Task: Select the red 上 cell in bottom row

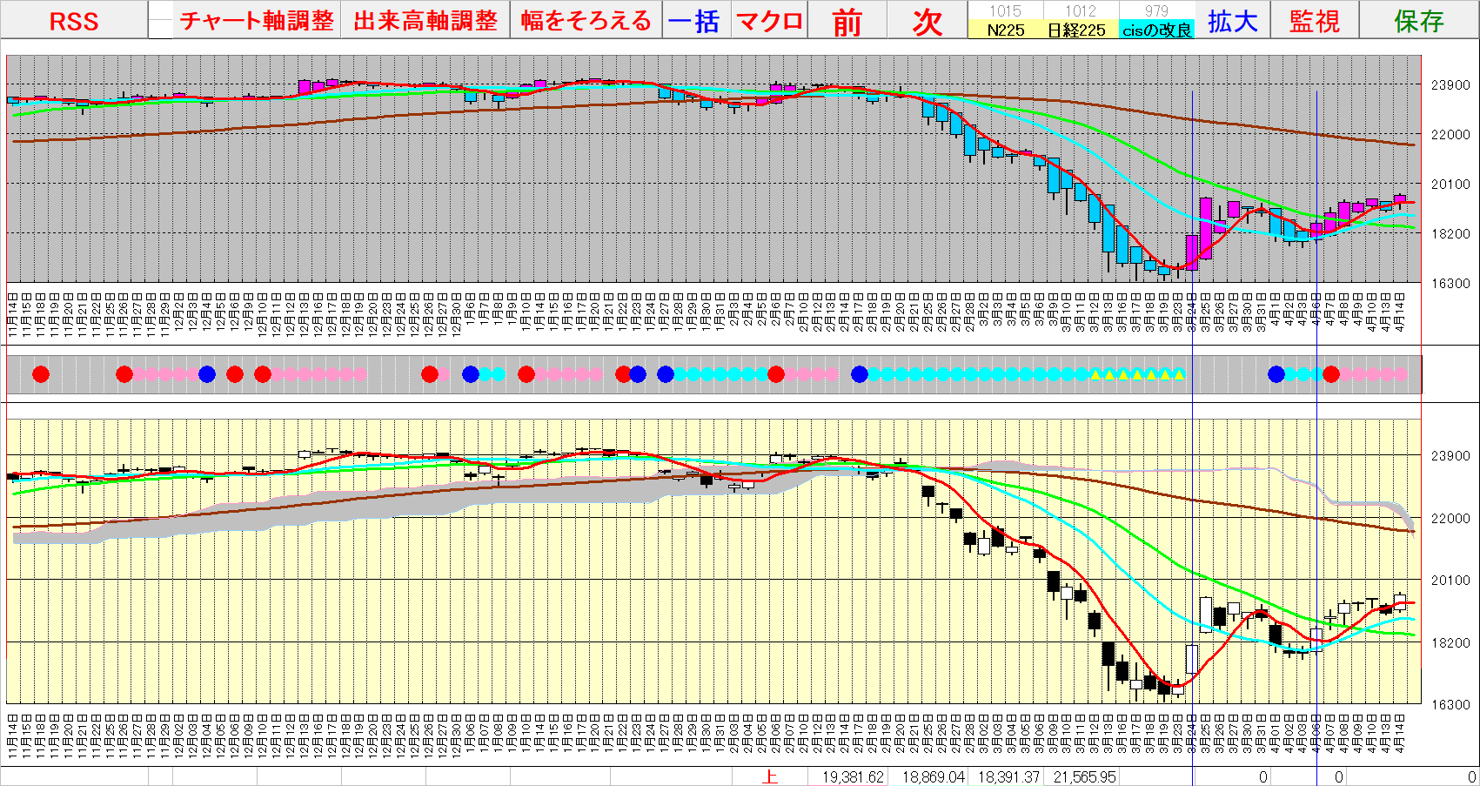Action: (x=770, y=776)
